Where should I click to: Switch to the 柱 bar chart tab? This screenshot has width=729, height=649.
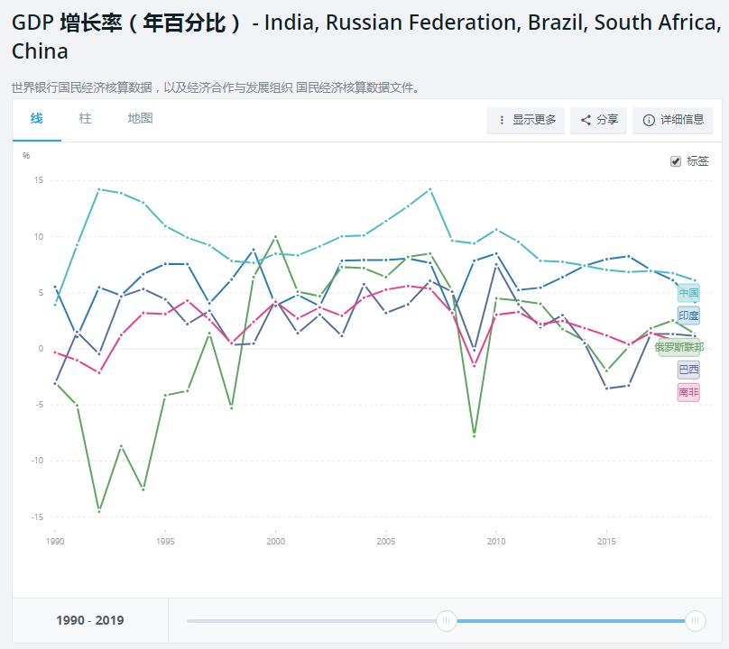tap(85, 118)
